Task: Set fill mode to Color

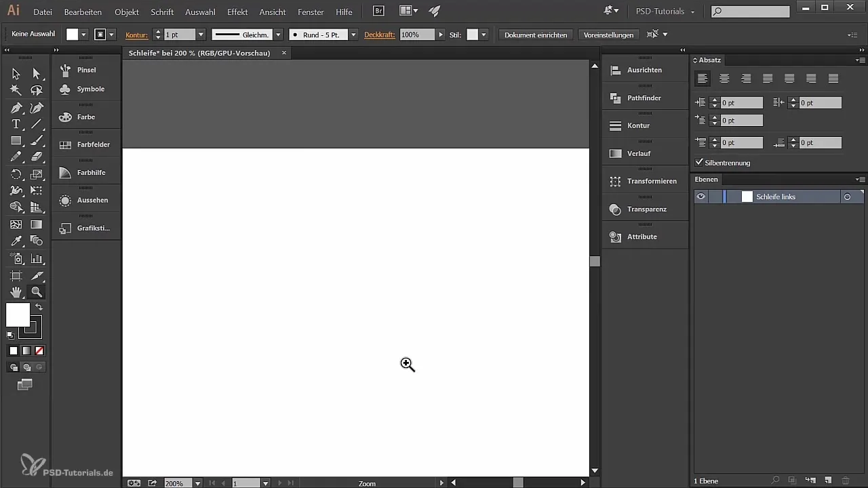Action: pos(13,350)
